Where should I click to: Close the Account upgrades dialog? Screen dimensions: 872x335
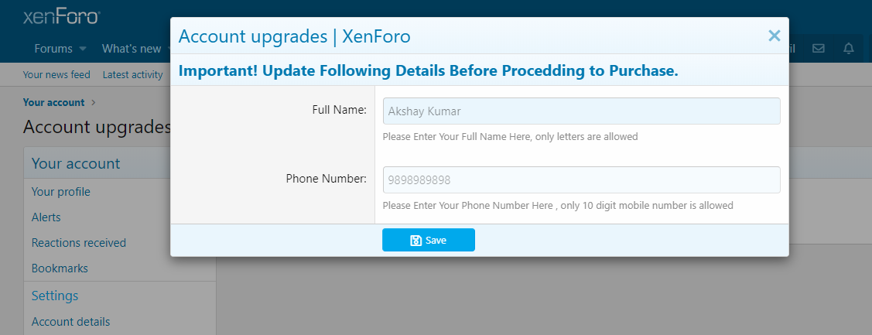click(x=774, y=36)
